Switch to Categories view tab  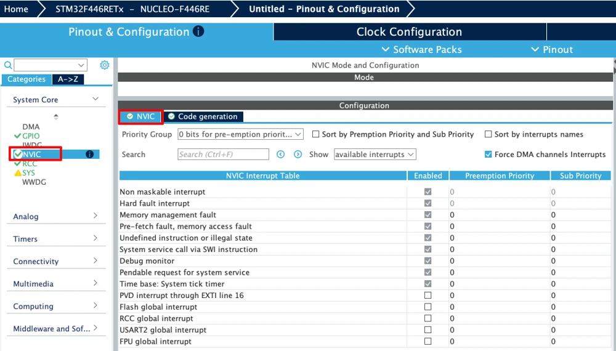click(26, 79)
